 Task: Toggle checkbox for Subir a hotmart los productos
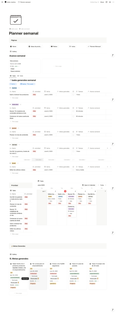click(73, 94)
